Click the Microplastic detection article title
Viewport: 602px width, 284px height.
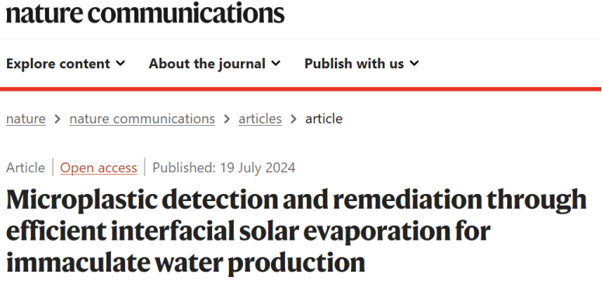[296, 231]
